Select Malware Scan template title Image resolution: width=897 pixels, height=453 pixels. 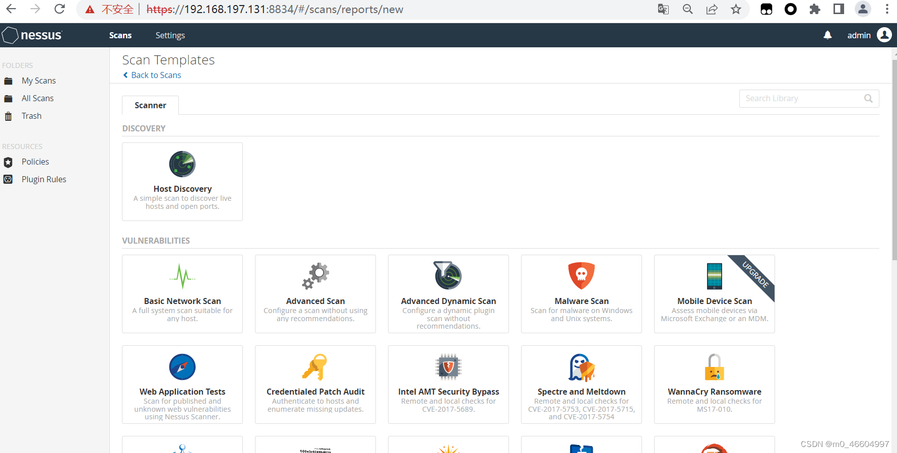click(582, 301)
